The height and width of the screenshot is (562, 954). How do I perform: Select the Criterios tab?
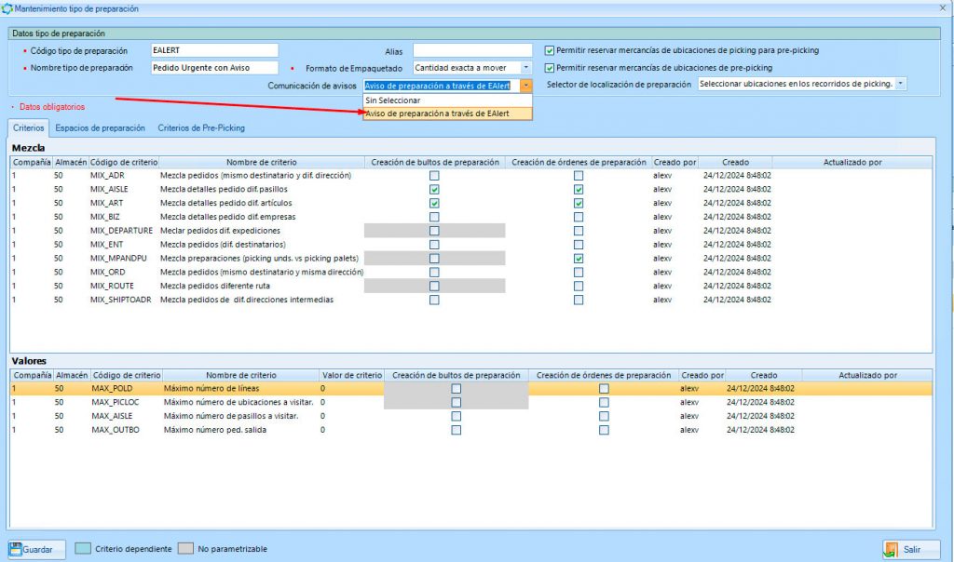pyautogui.click(x=28, y=127)
